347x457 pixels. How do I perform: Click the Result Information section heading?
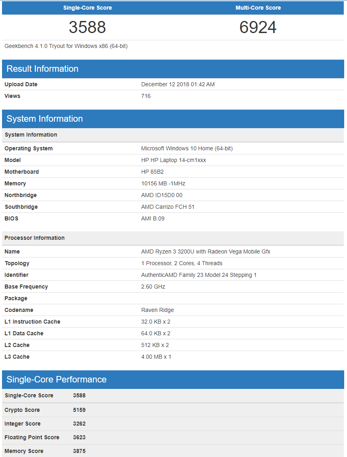(42, 69)
